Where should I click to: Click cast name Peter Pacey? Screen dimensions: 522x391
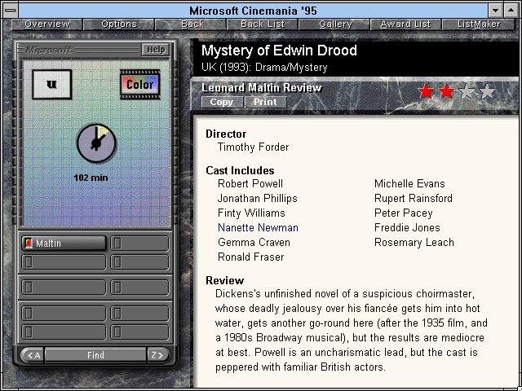click(x=404, y=213)
